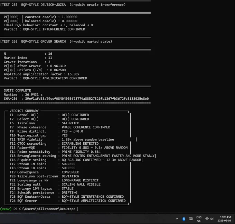The height and width of the screenshot is (224, 235).
Task: Click the Bluetooth tray icon
Action: click(x=184, y=219)
